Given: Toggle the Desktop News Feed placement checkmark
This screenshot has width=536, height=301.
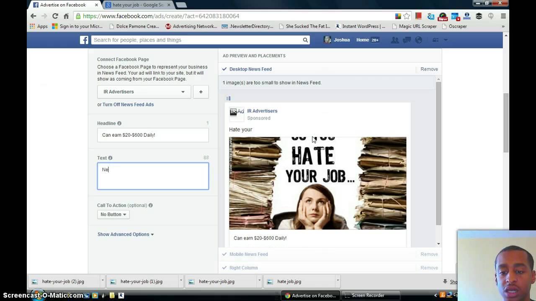Looking at the screenshot, I should 224,69.
